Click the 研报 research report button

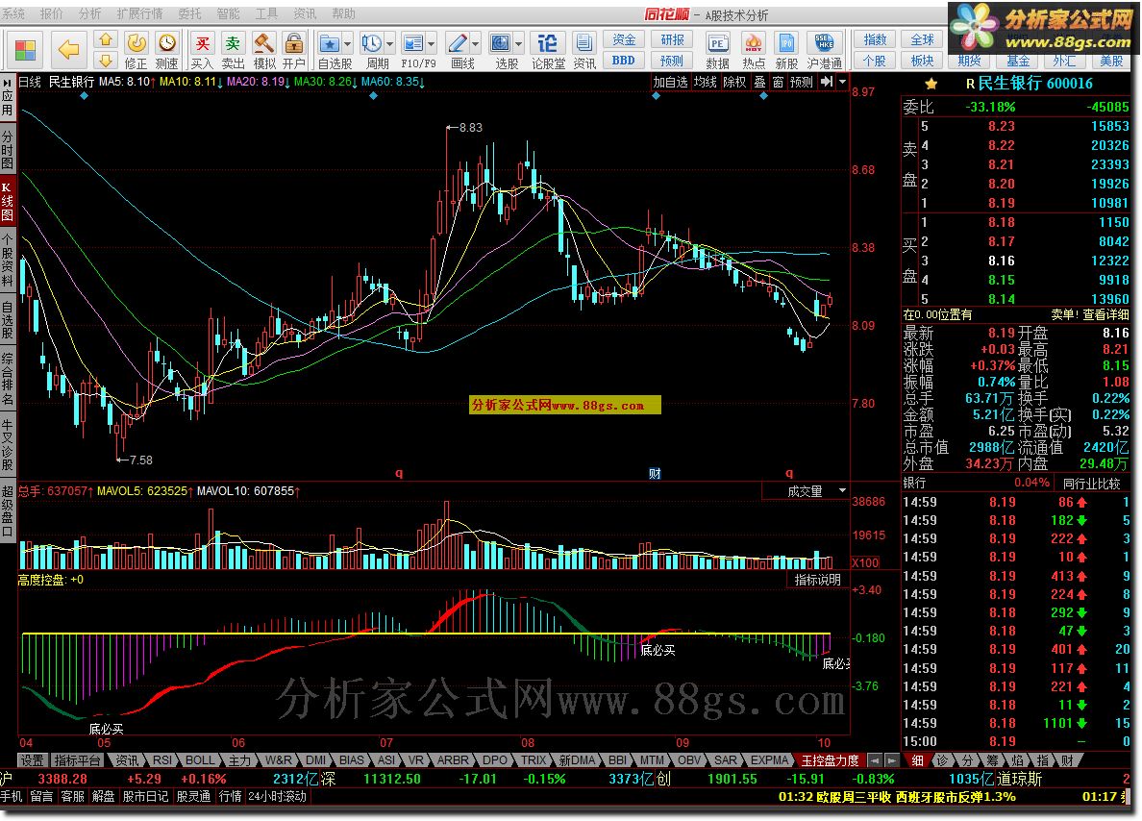click(x=672, y=39)
